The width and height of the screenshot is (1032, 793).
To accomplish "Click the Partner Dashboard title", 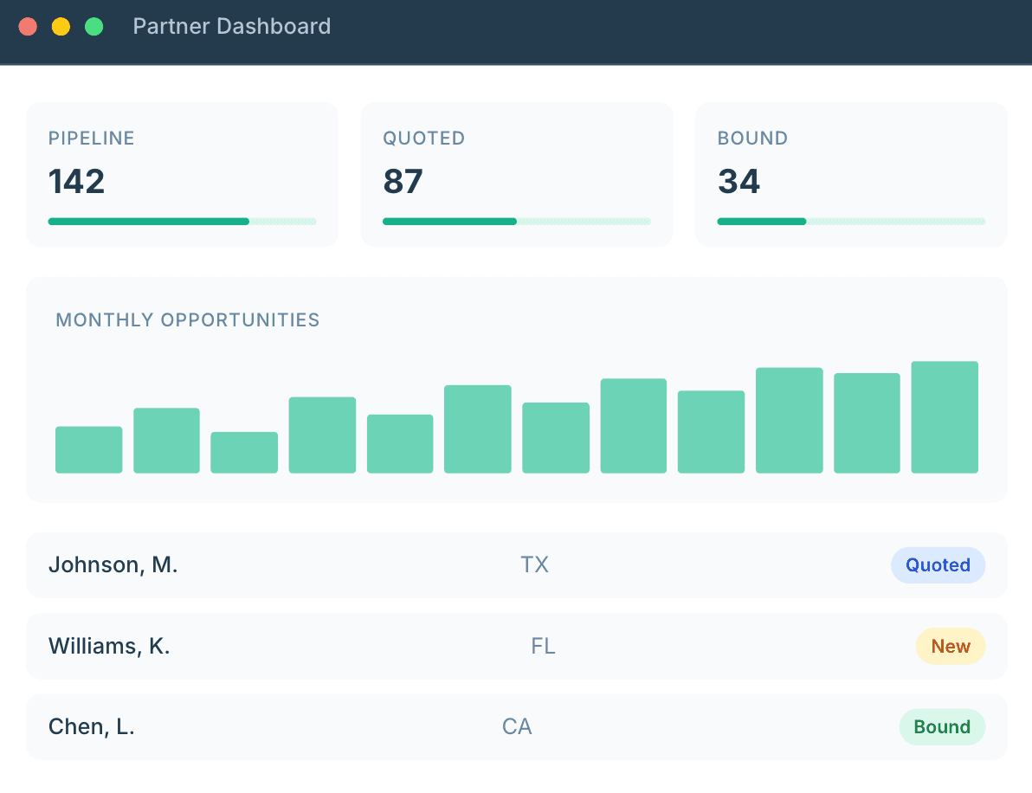I will [231, 26].
